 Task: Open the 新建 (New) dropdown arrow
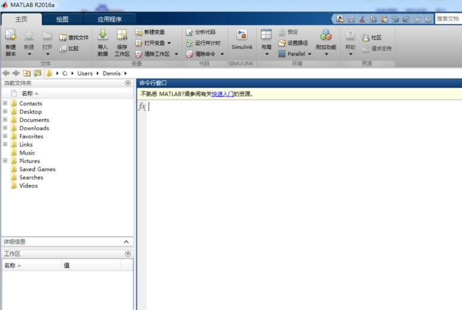pyautogui.click(x=29, y=54)
